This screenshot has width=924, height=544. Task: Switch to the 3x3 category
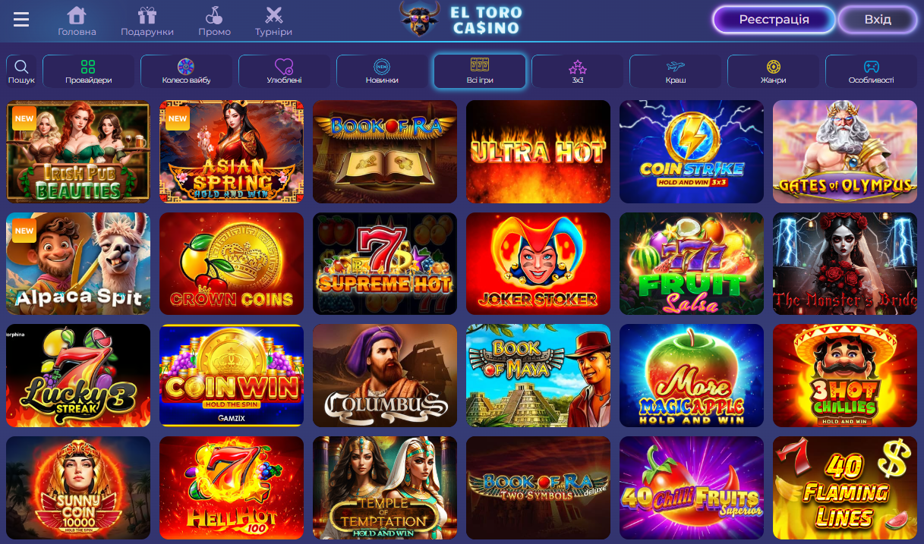tap(578, 71)
